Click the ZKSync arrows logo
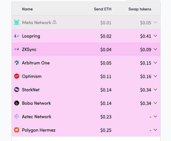The image size is (171, 141). [17, 49]
